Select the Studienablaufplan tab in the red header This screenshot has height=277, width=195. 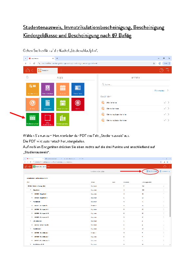(39, 166)
